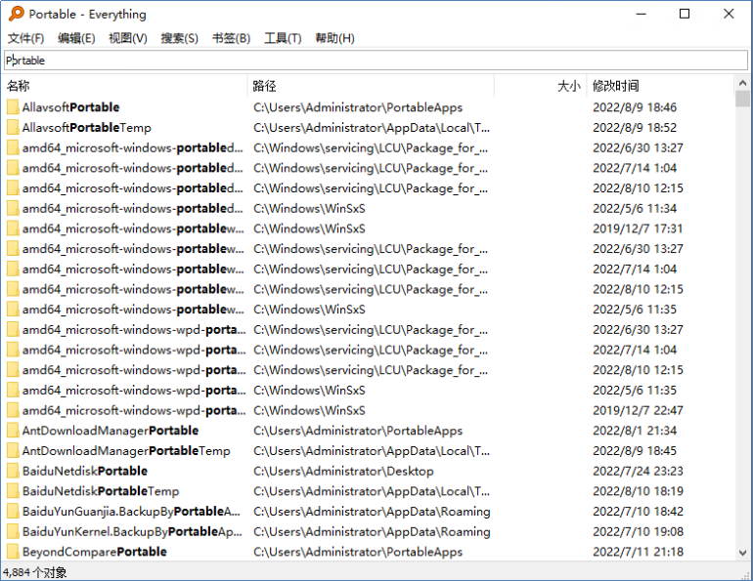Click date 2022/7/10 19:08
This screenshot has width=753, height=581.
(x=638, y=531)
